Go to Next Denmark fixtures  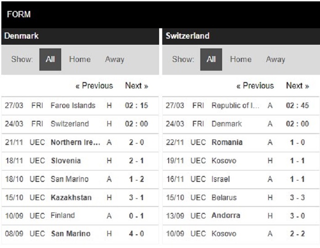point(137,86)
